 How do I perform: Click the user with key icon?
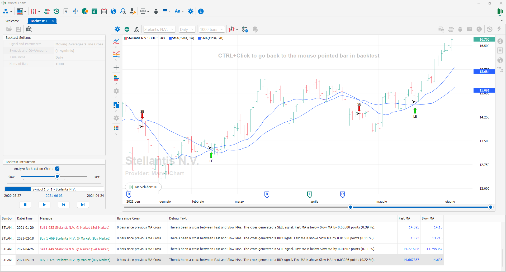tap(133, 11)
